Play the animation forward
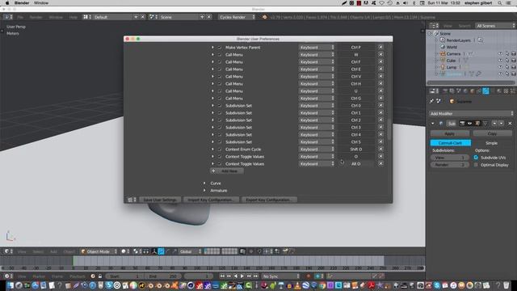 [242, 276]
